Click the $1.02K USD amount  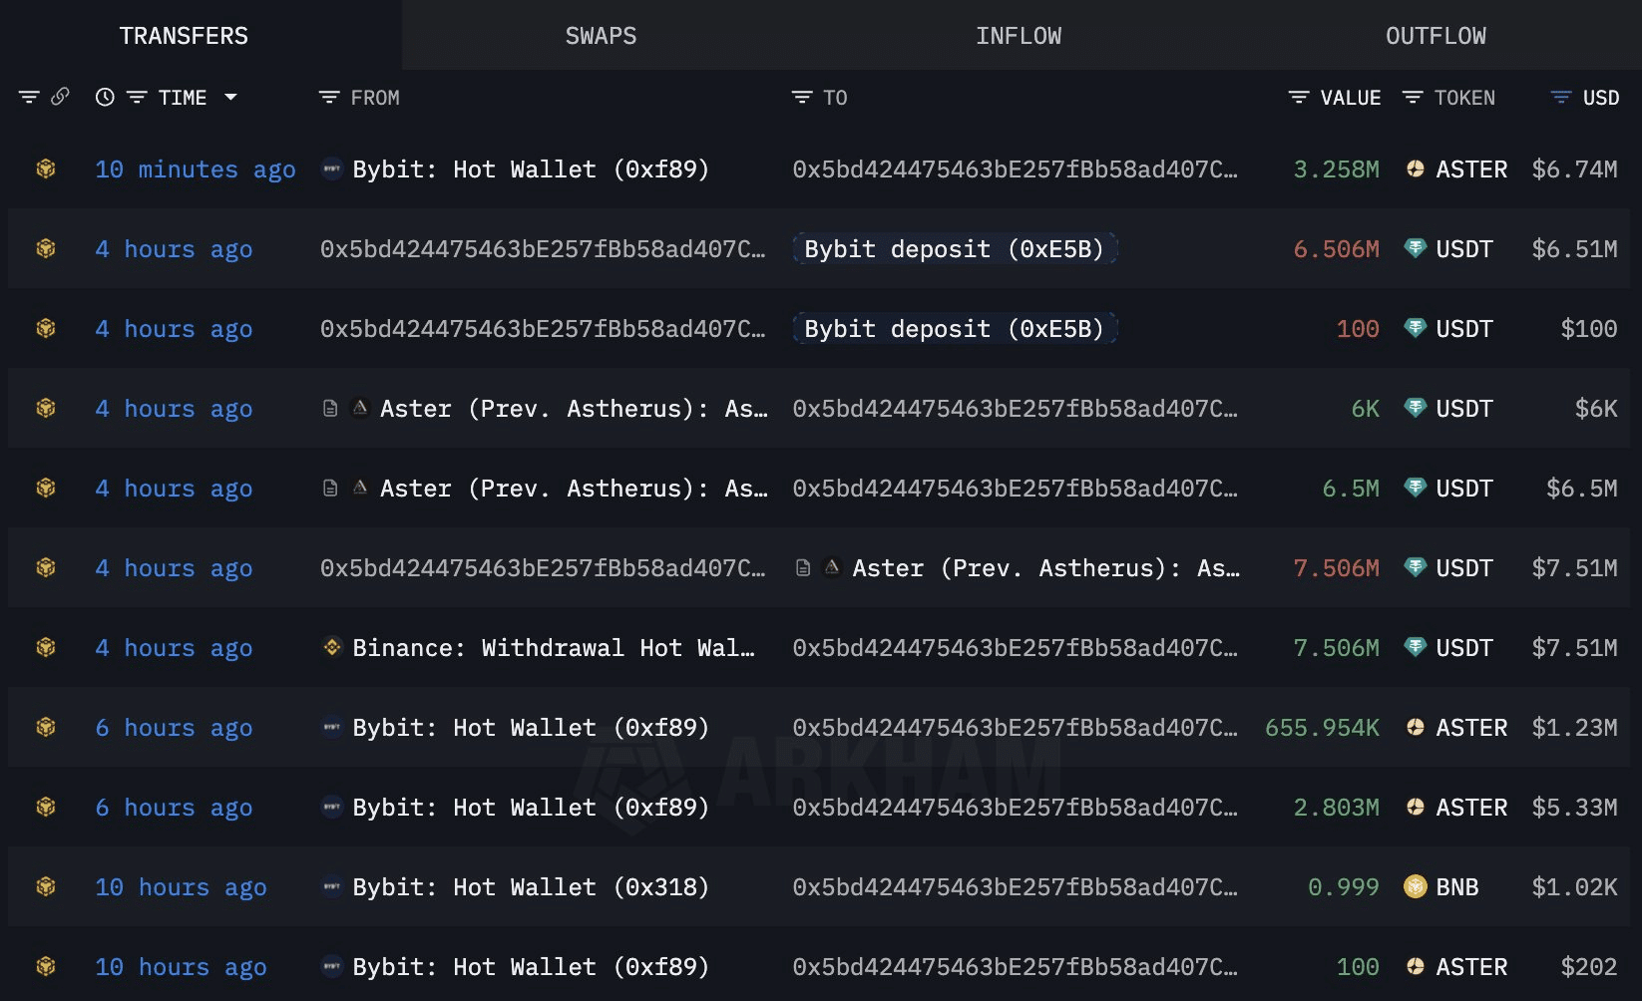1575,887
